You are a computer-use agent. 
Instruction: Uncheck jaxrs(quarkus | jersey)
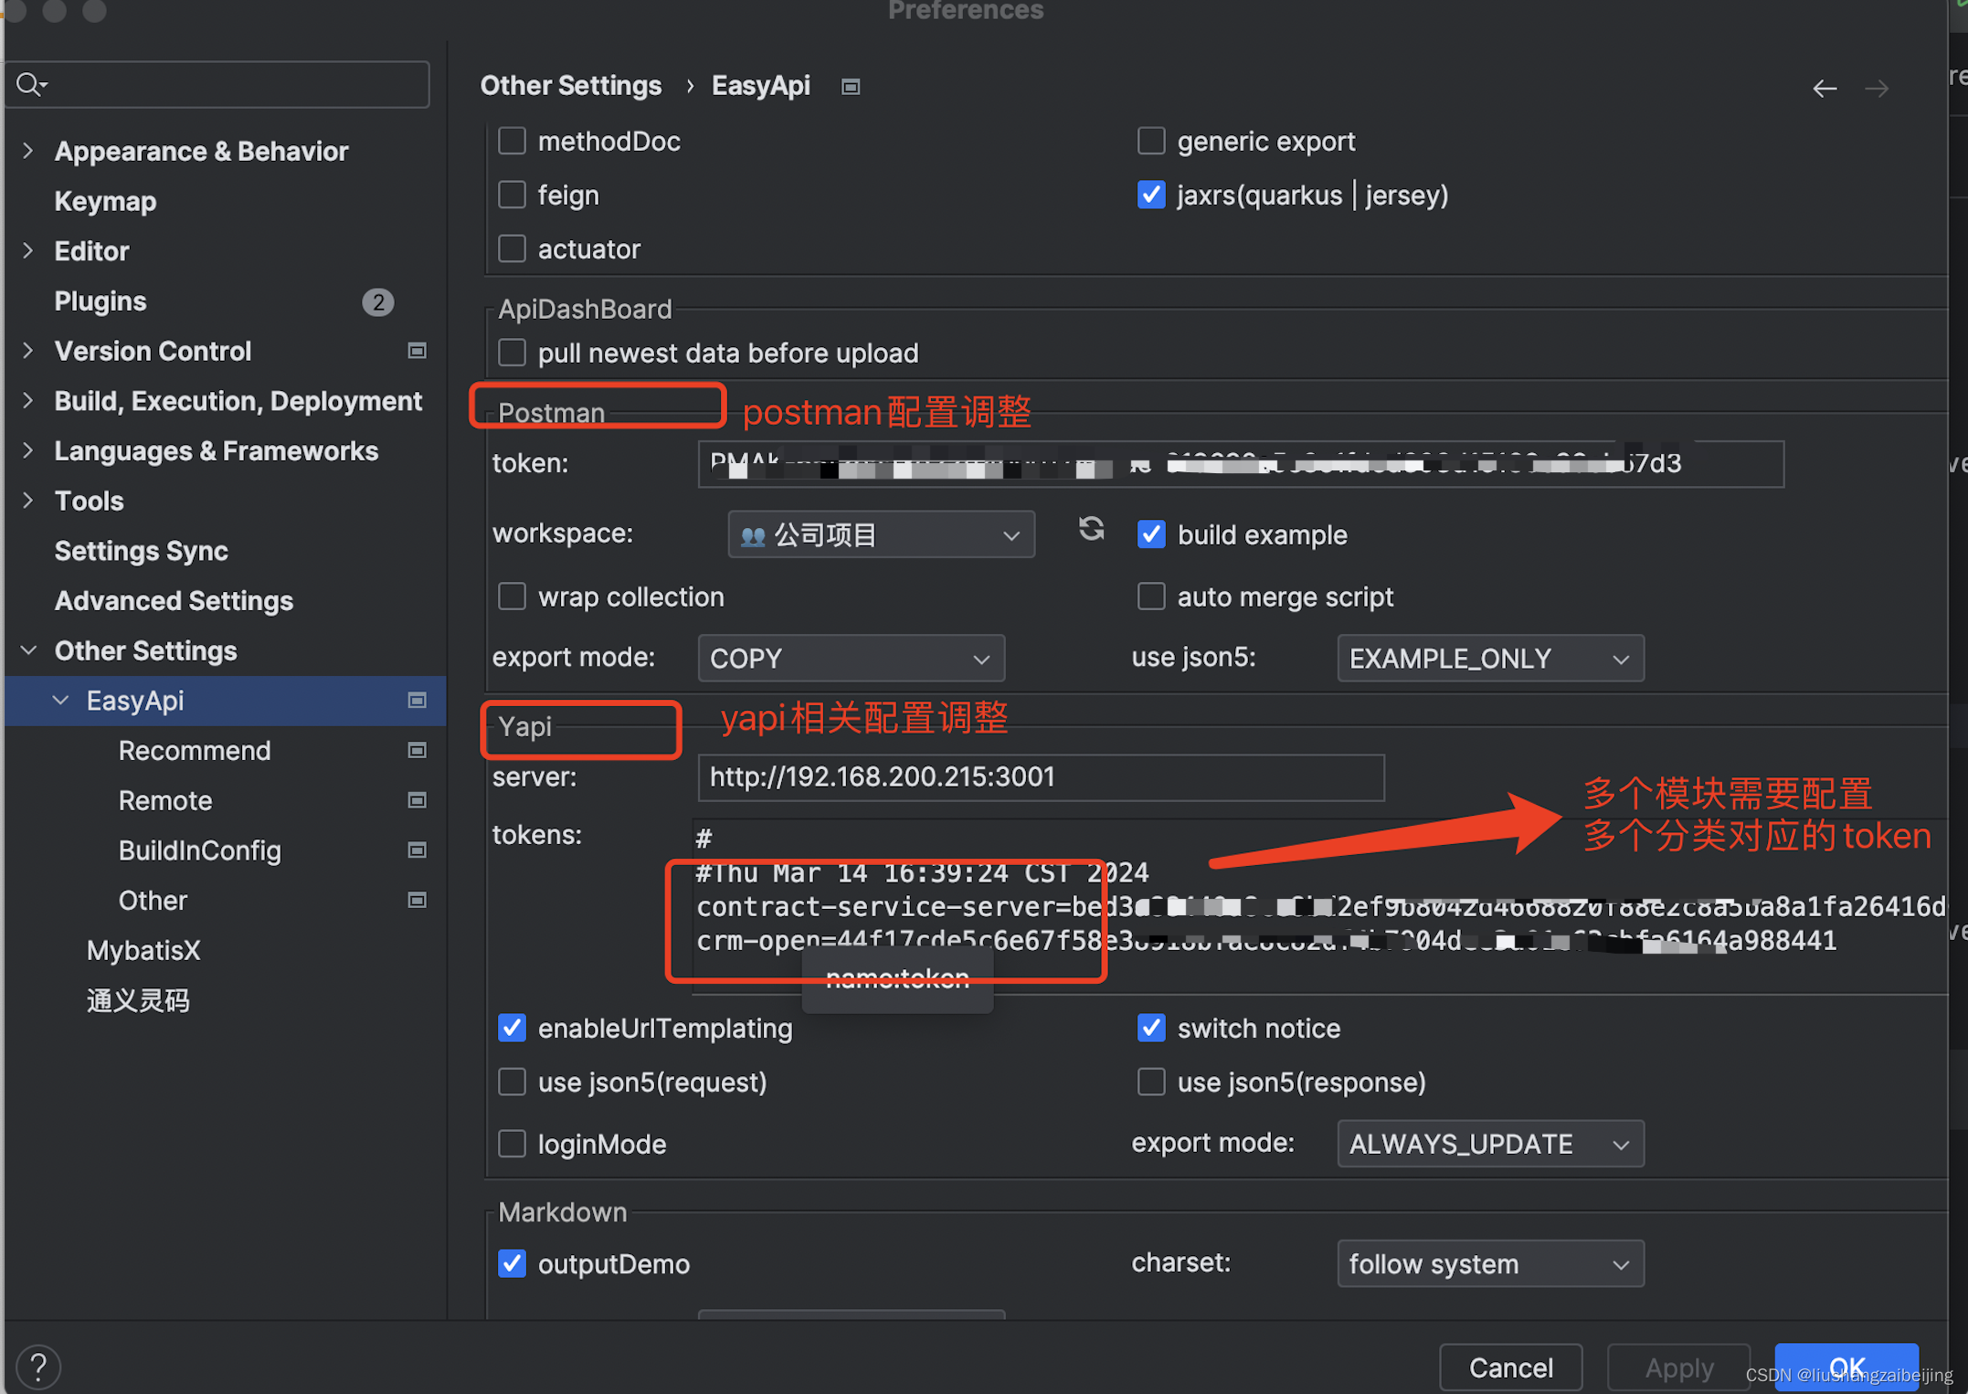[x=1151, y=195]
